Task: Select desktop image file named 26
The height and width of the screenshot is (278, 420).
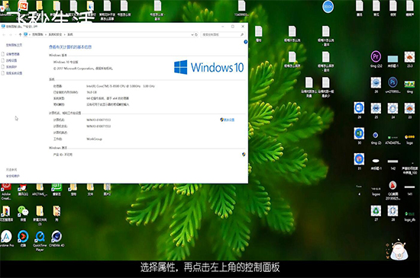Action: [376, 85]
